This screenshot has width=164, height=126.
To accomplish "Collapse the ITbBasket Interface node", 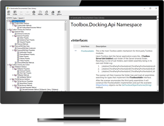I will pyautogui.click(x=10, y=67).
